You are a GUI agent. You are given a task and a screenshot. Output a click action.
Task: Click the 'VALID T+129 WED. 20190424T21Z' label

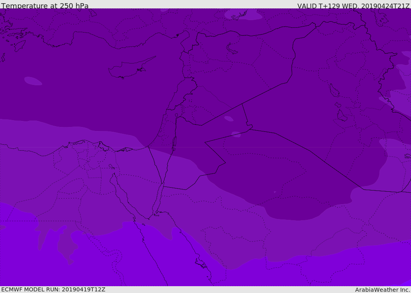353,6
